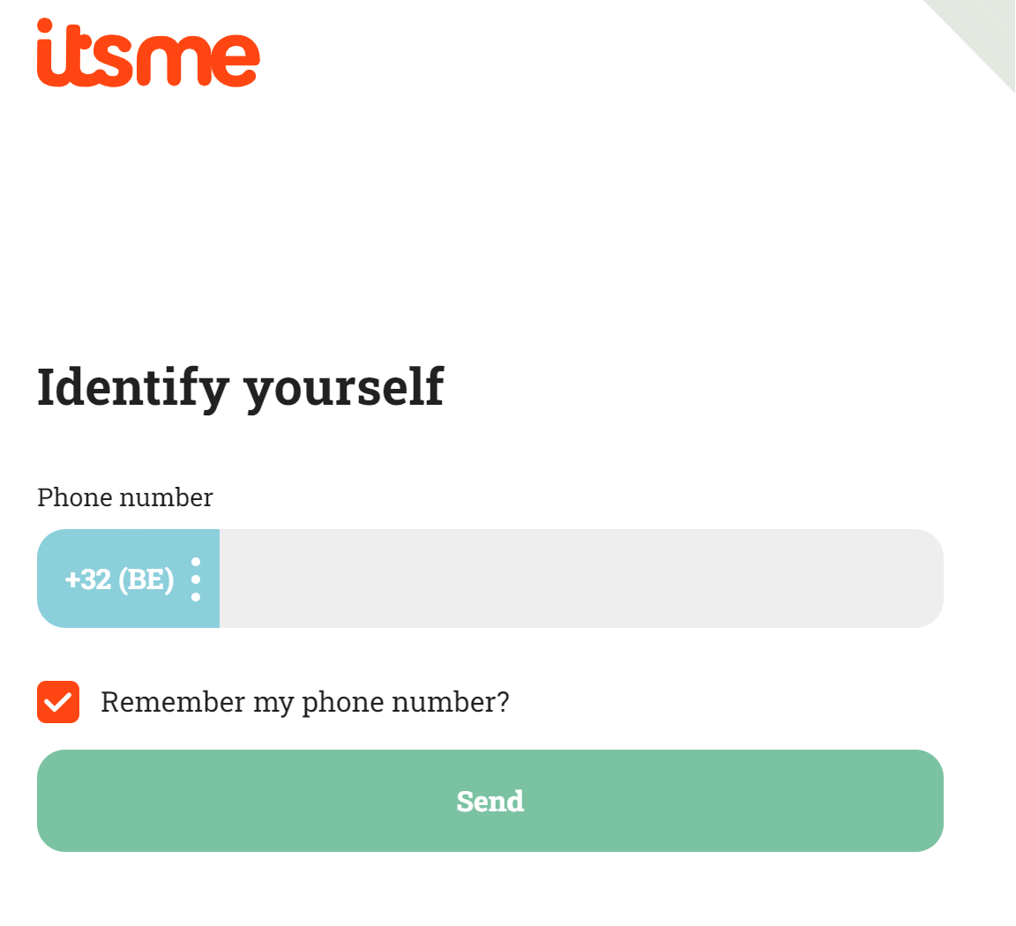Open the +32 (BE) country code selector

pyautogui.click(x=128, y=579)
